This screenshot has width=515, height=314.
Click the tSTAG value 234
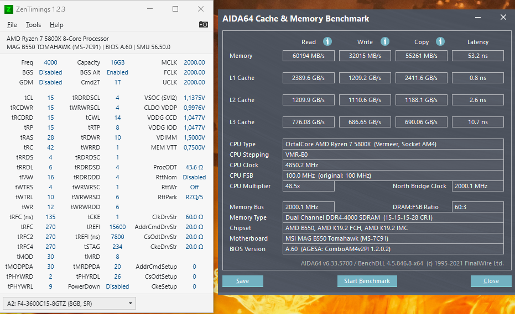pos(117,247)
